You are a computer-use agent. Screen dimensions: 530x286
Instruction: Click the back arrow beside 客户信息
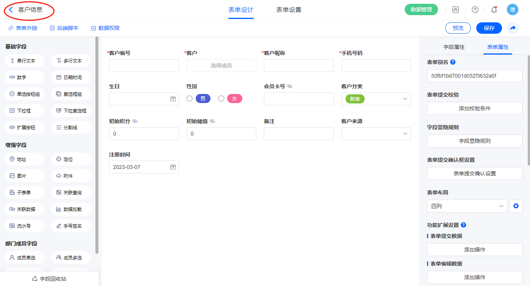11,10
